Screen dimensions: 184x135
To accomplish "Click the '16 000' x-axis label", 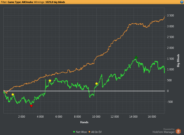I will [x=152, y=117].
